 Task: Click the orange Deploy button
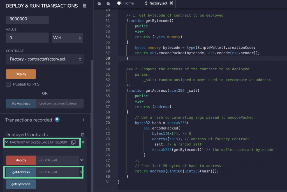click(x=21, y=74)
